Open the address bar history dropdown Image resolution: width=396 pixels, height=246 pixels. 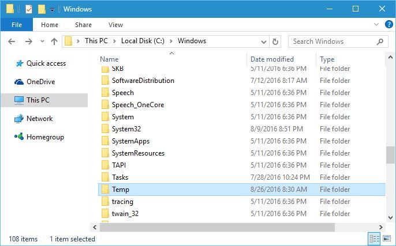coord(263,41)
